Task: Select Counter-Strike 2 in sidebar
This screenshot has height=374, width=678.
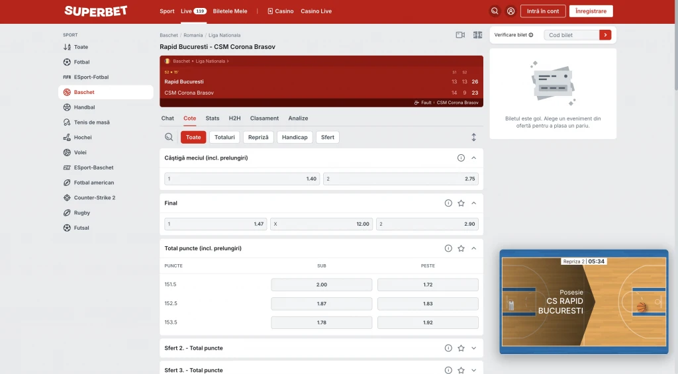Action: point(94,198)
